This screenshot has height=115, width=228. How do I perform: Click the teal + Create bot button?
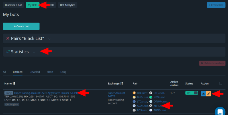click(x=21, y=26)
